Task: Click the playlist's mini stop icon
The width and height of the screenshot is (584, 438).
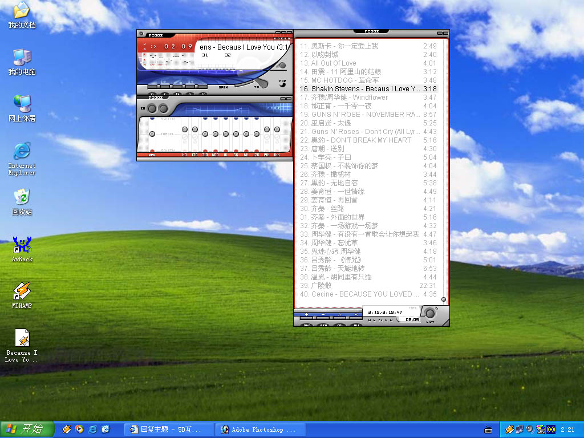Action: tap(386, 320)
